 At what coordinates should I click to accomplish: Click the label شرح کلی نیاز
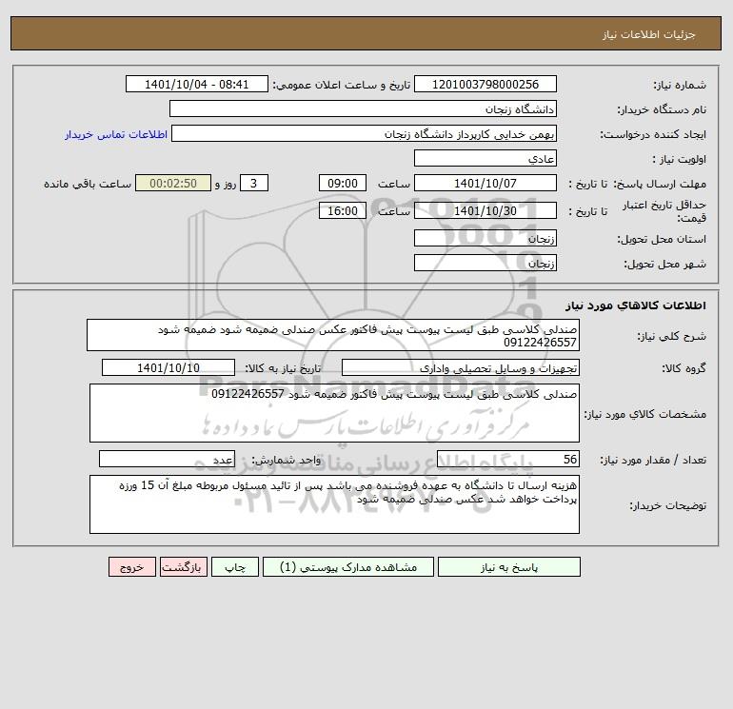point(672,336)
